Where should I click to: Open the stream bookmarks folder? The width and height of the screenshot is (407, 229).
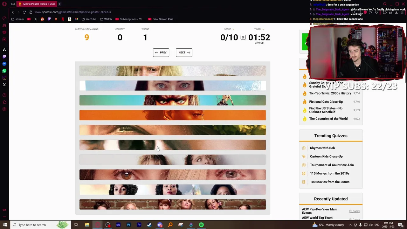point(17,19)
